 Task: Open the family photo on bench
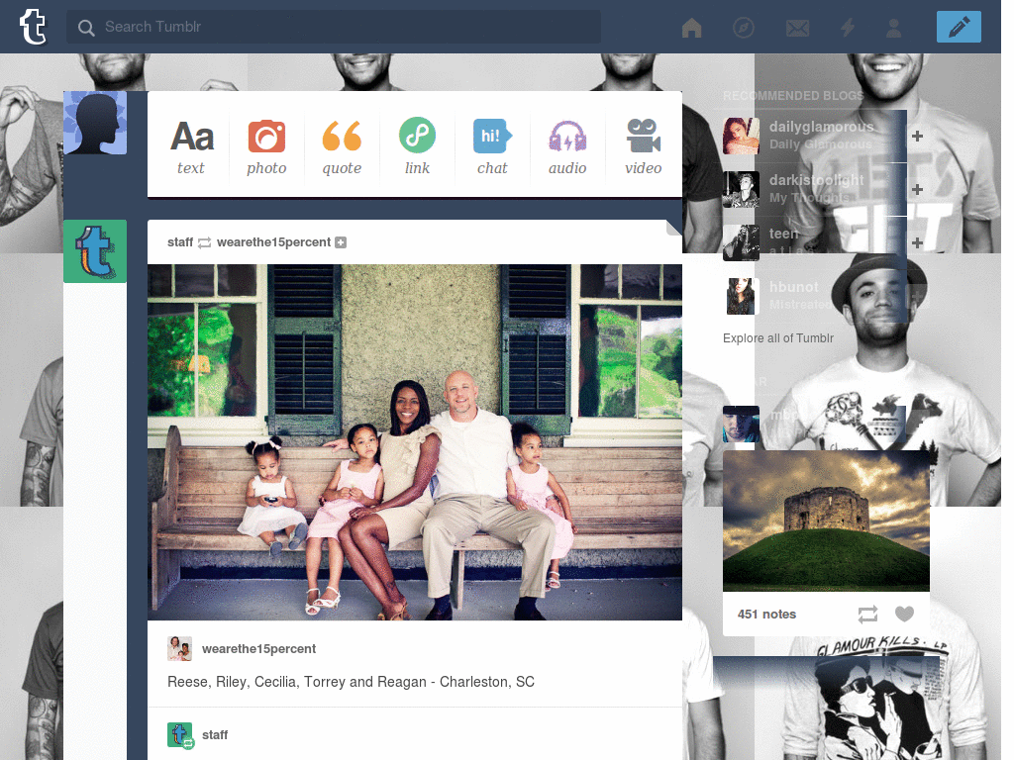tap(415, 442)
